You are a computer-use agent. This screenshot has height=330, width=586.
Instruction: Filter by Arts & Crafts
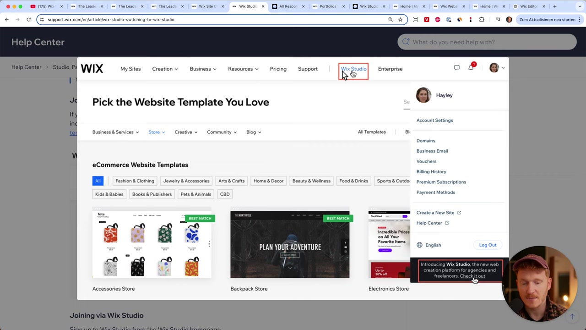[231, 181]
